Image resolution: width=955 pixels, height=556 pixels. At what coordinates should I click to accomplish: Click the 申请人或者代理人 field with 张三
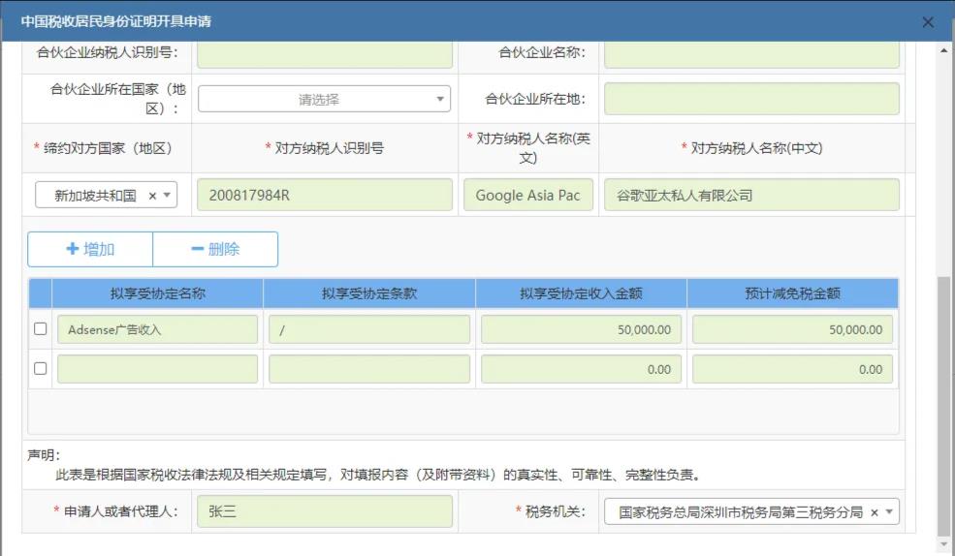point(325,511)
